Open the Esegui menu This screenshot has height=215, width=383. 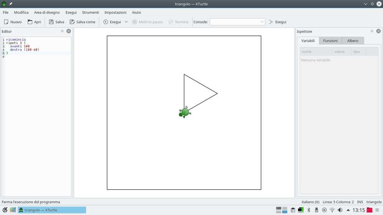(71, 13)
